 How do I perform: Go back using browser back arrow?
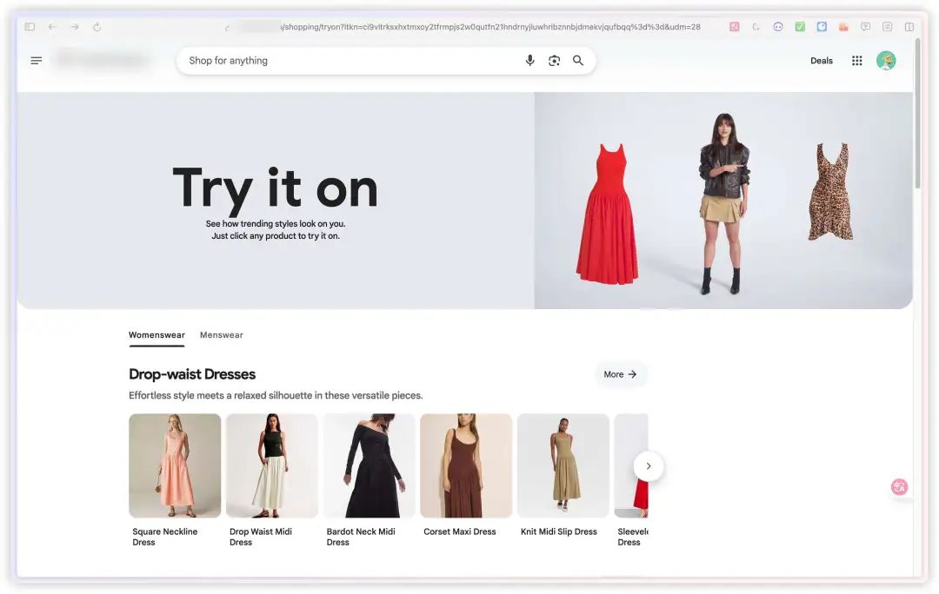point(52,27)
